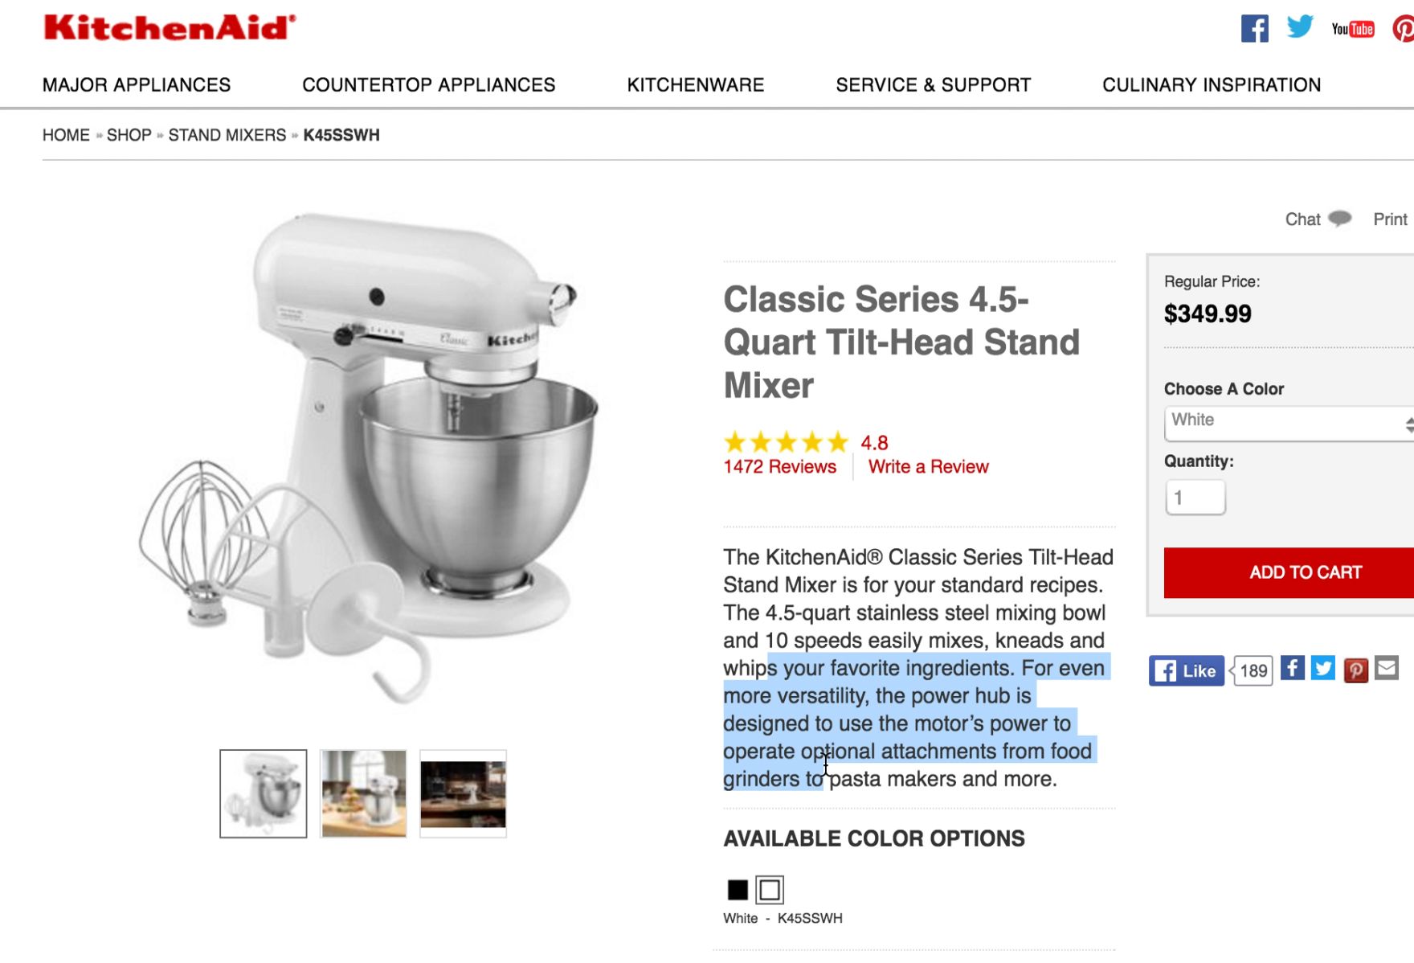This screenshot has width=1414, height=963.
Task: Share on Facebook using small share icon
Action: pyautogui.click(x=1292, y=669)
